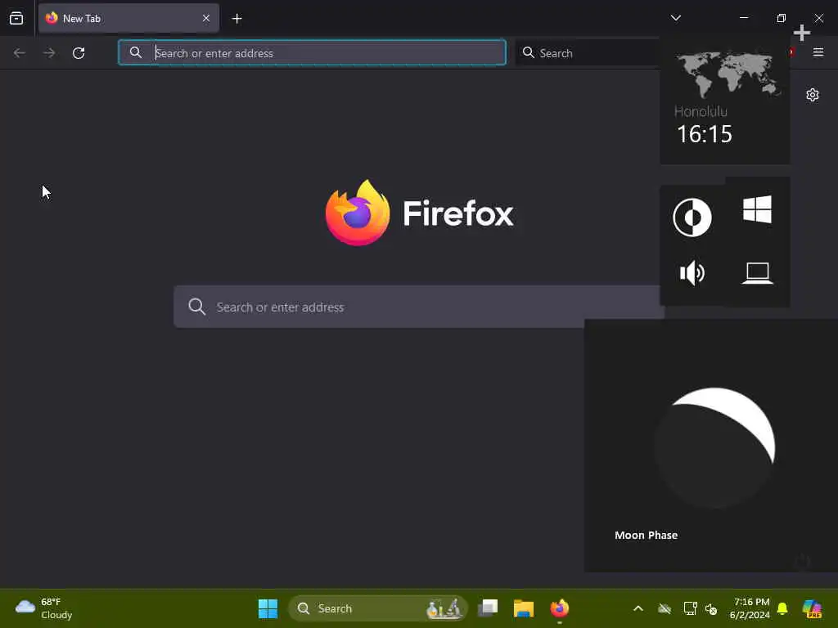Add a widget with the plus icon

[802, 33]
